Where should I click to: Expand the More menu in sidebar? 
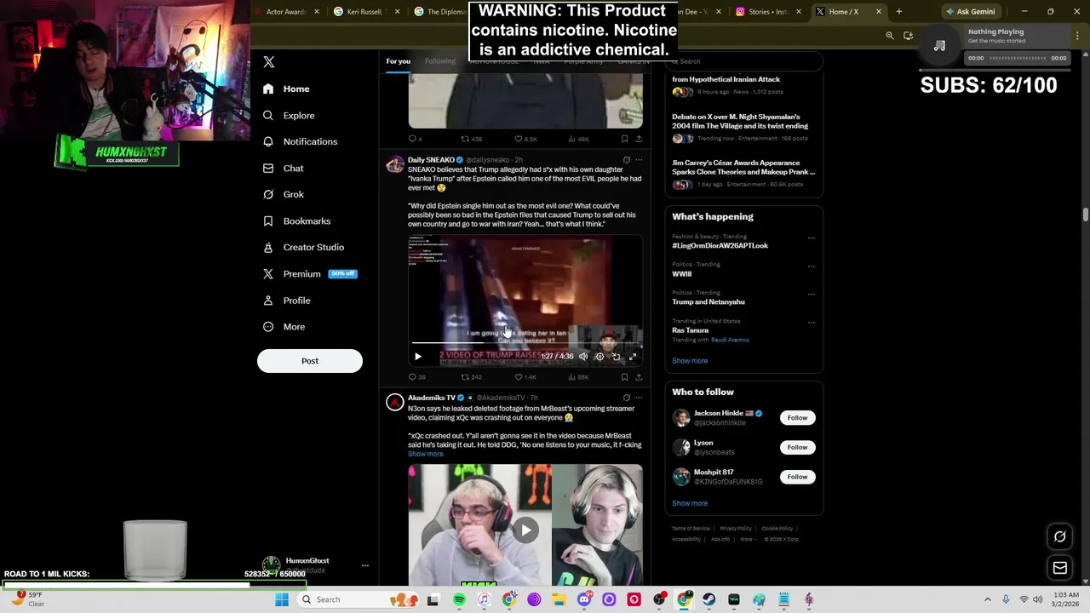(x=284, y=326)
